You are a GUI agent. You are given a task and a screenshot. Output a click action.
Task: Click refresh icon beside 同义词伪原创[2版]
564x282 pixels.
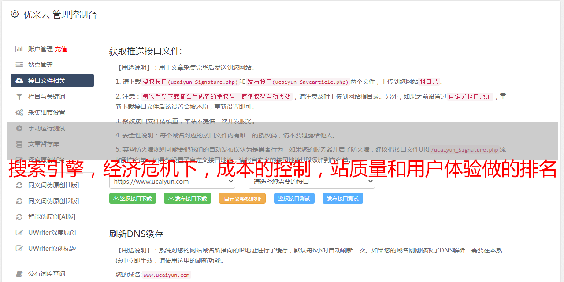click(x=19, y=201)
